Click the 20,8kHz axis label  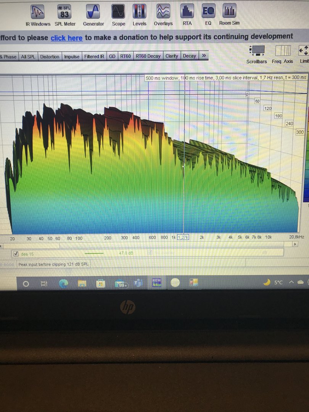pos(296,237)
